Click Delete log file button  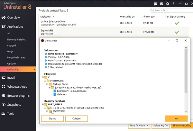click(x=161, y=126)
